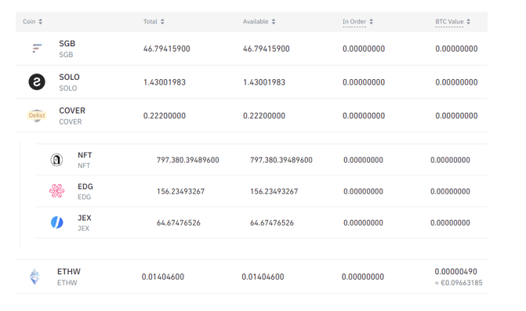Viewport: 526px width, 311px height.
Task: Sort by Available column arrows
Action: pos(274,21)
